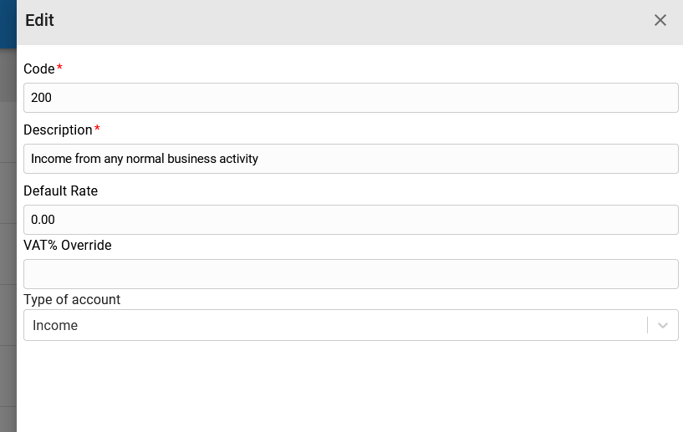The width and height of the screenshot is (683, 432).
Task: Place cursor in 'Income from any normal business activity' text
Action: click(144, 159)
